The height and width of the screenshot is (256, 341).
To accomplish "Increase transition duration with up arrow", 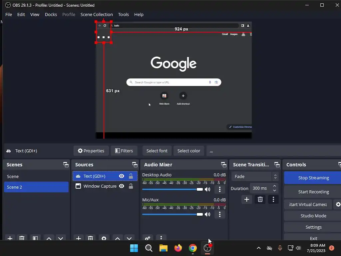I will pyautogui.click(x=274, y=186).
